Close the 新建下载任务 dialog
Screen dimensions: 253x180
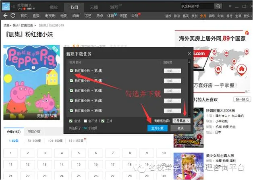tap(189, 54)
